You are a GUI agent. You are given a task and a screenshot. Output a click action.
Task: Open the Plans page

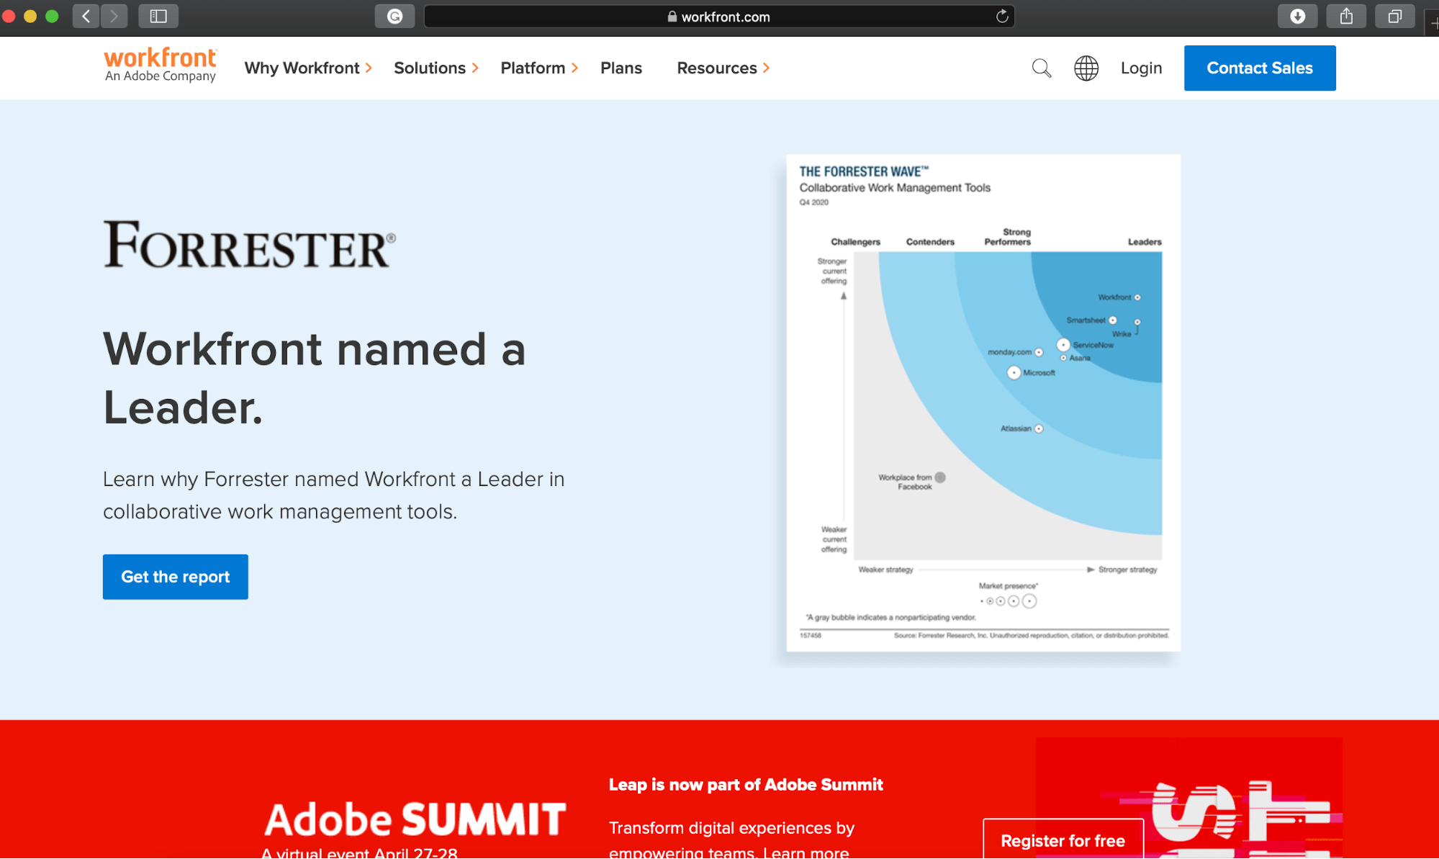pos(621,68)
